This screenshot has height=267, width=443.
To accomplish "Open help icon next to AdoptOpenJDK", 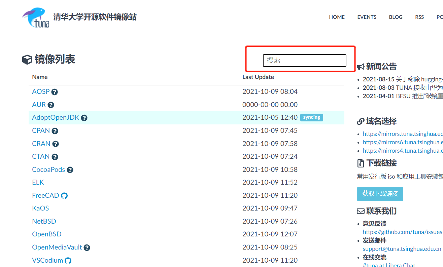I will pos(84,118).
